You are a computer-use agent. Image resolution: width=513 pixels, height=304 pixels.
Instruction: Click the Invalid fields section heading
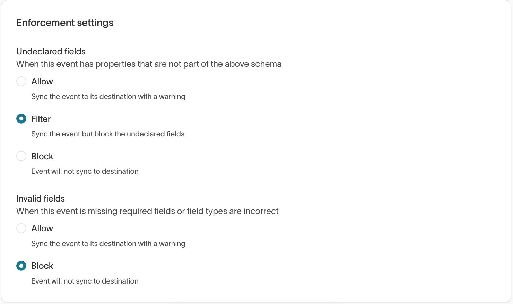(x=40, y=198)
